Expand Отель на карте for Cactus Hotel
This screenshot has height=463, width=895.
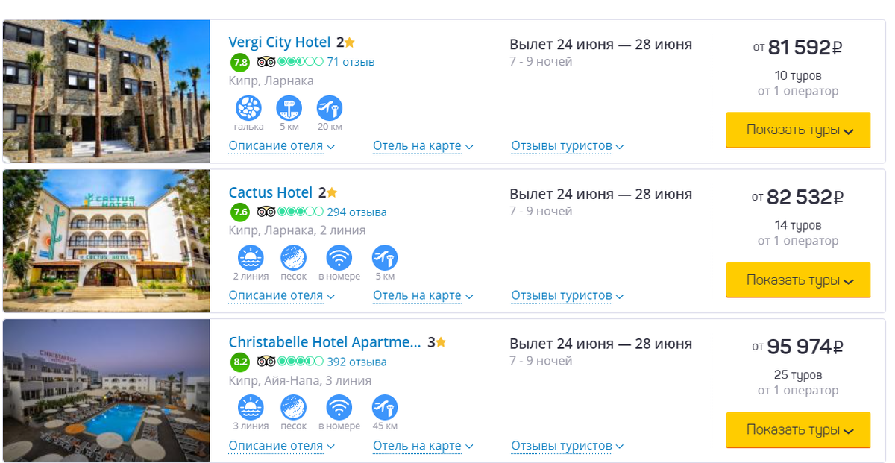pos(423,296)
